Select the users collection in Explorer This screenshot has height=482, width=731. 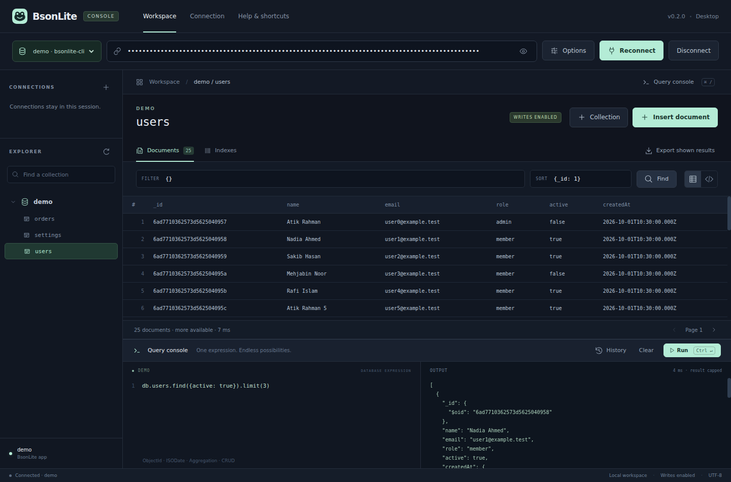click(x=61, y=251)
